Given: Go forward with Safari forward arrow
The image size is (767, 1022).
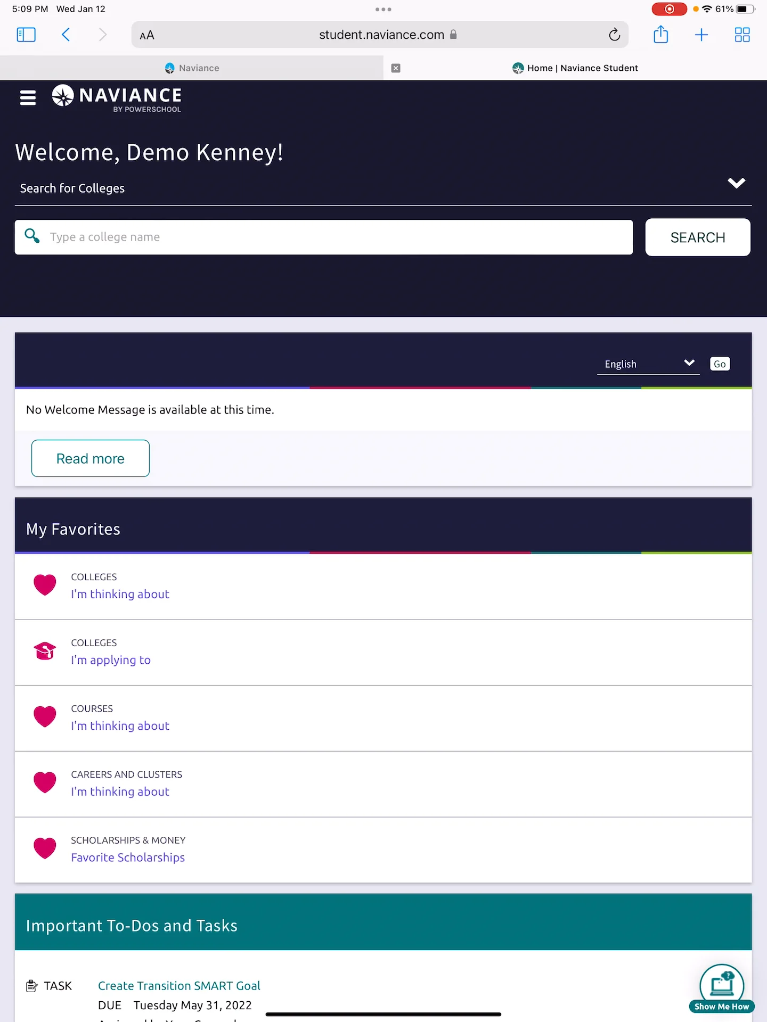Looking at the screenshot, I should click(102, 35).
